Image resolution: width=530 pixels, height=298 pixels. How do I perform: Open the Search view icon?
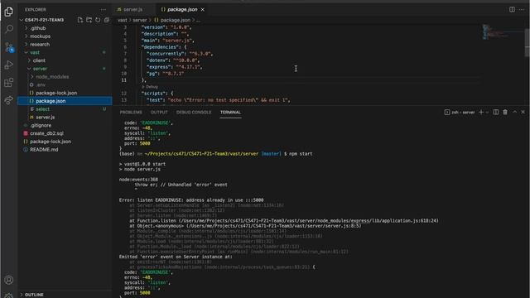[9, 29]
